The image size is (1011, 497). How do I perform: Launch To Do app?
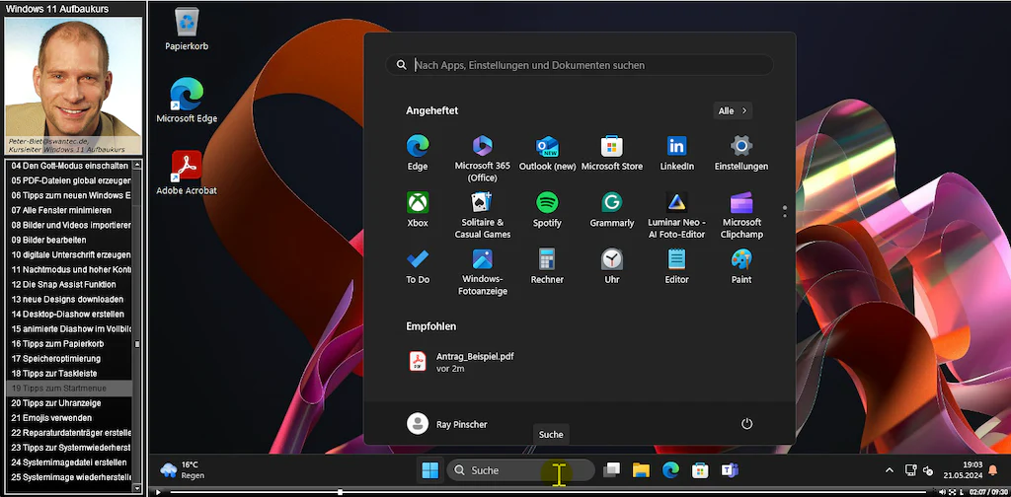click(x=418, y=266)
